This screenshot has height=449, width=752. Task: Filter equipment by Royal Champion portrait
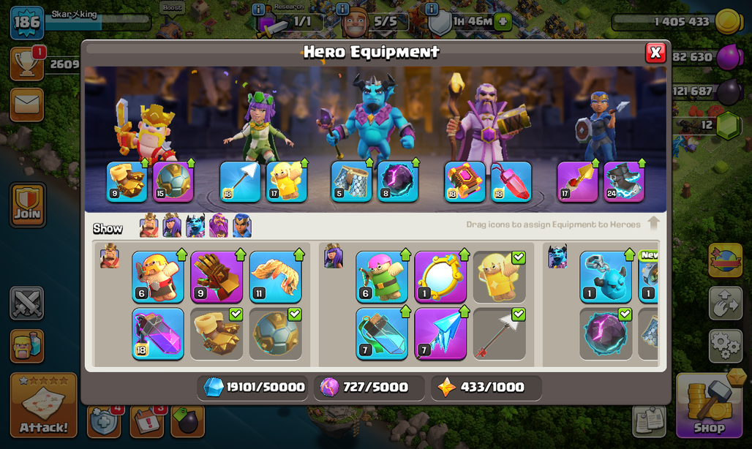241,226
